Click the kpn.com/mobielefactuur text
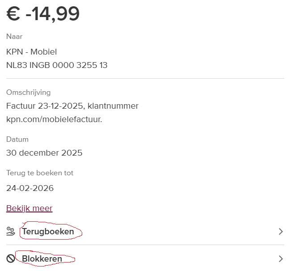Screen dimensions: 287x271 tap(54, 119)
